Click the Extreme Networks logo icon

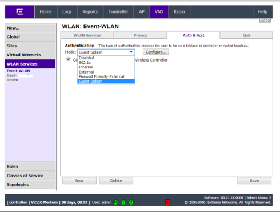click(19, 11)
